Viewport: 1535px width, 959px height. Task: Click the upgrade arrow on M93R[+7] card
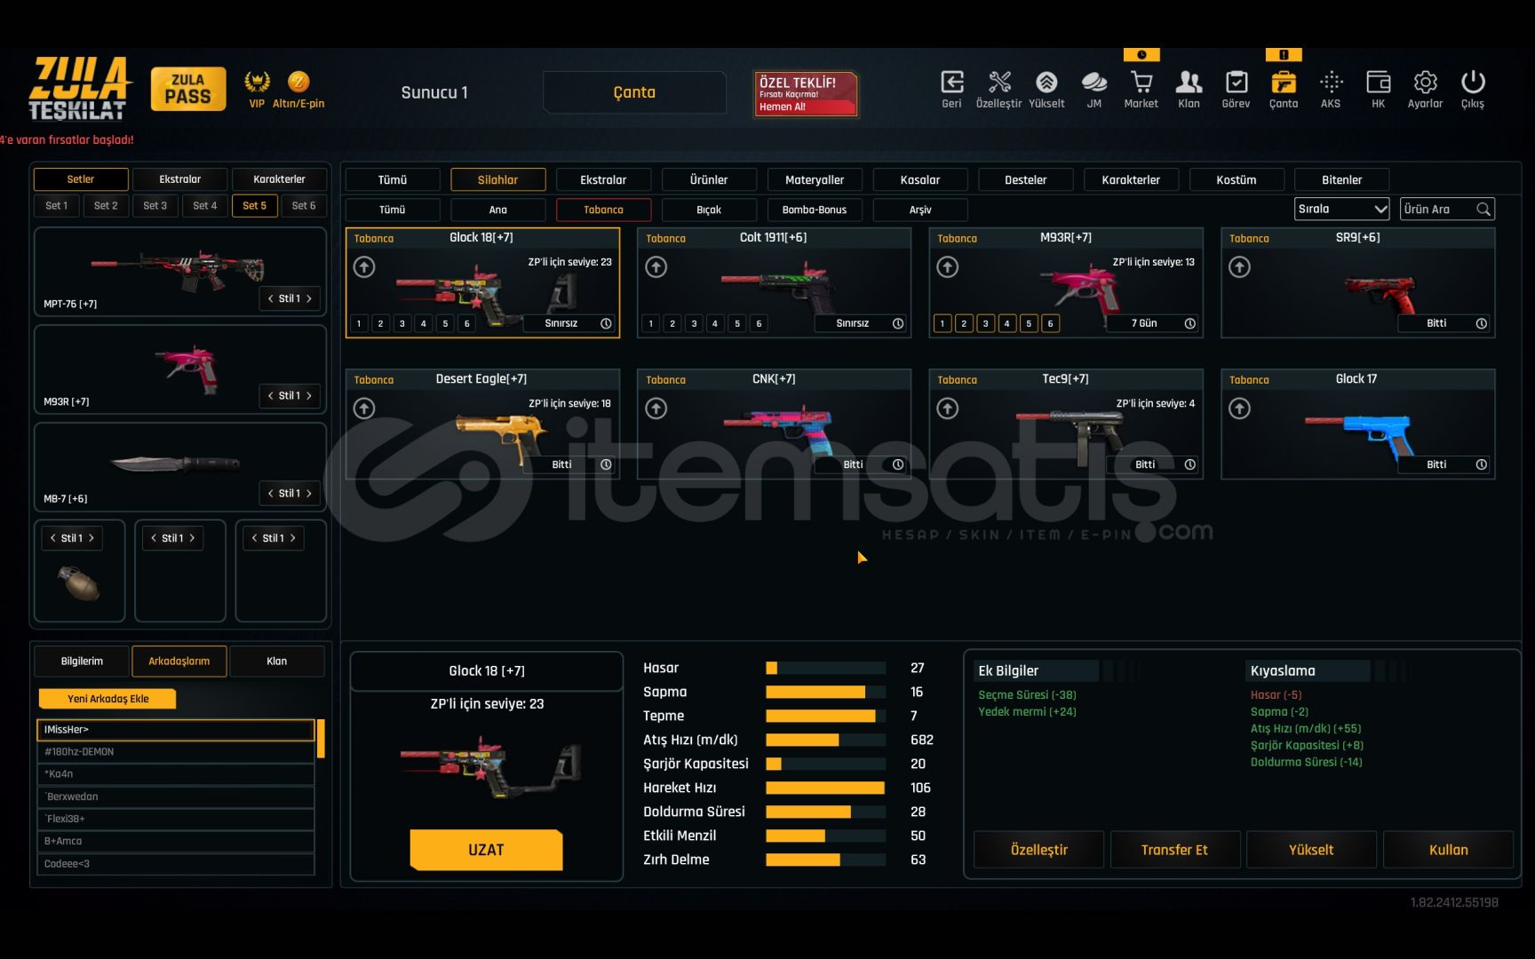[x=948, y=266]
